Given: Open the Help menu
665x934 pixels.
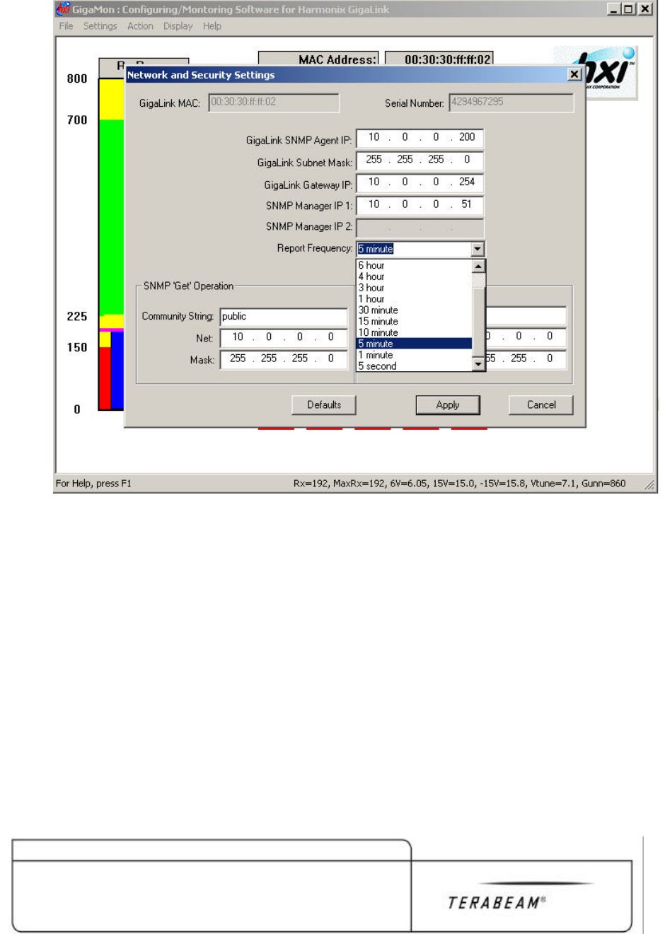Looking at the screenshot, I should pyautogui.click(x=212, y=26).
